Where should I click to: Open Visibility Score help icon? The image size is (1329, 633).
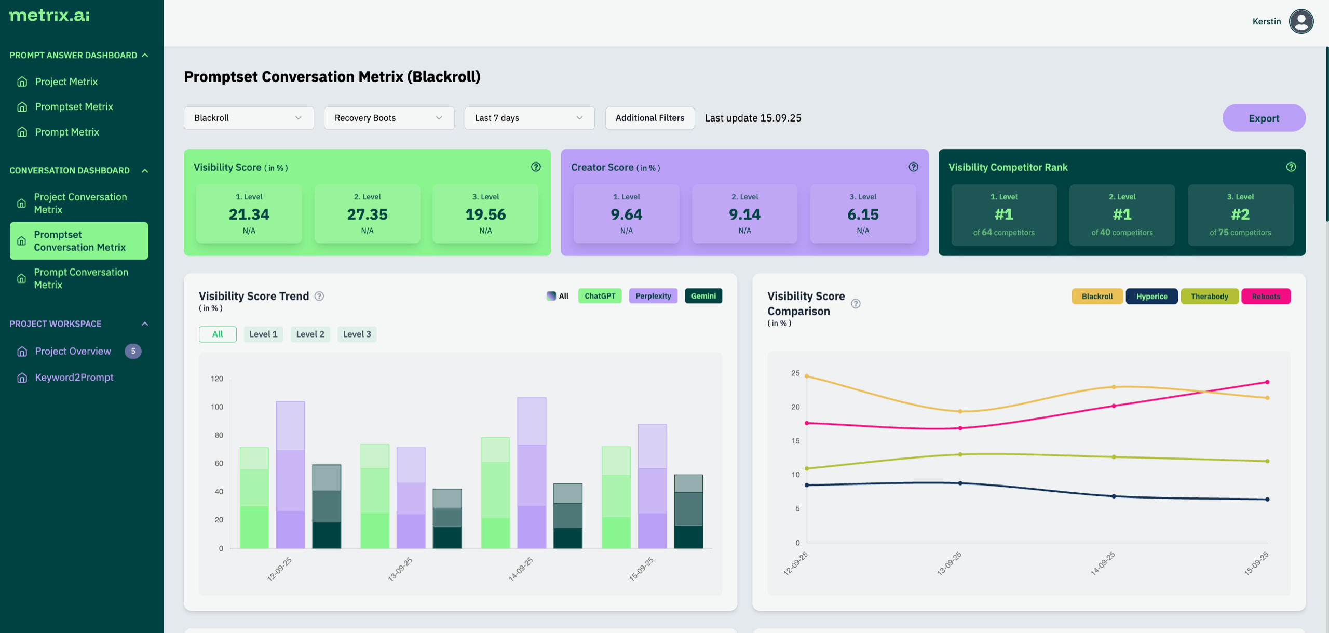tap(536, 167)
